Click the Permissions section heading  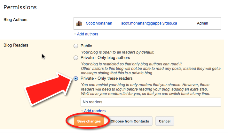tap(20, 7)
